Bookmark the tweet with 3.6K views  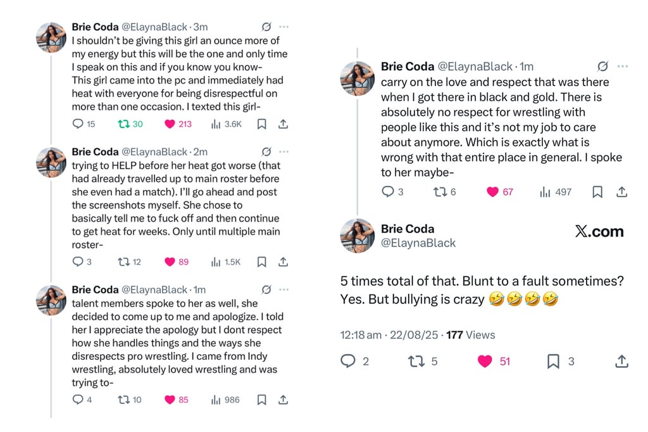coord(261,124)
